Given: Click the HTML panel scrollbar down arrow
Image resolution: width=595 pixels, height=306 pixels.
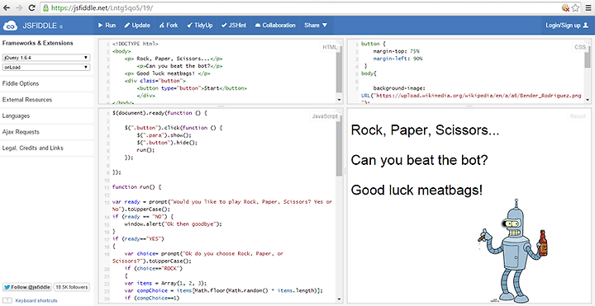Looking at the screenshot, I should click(339, 100).
